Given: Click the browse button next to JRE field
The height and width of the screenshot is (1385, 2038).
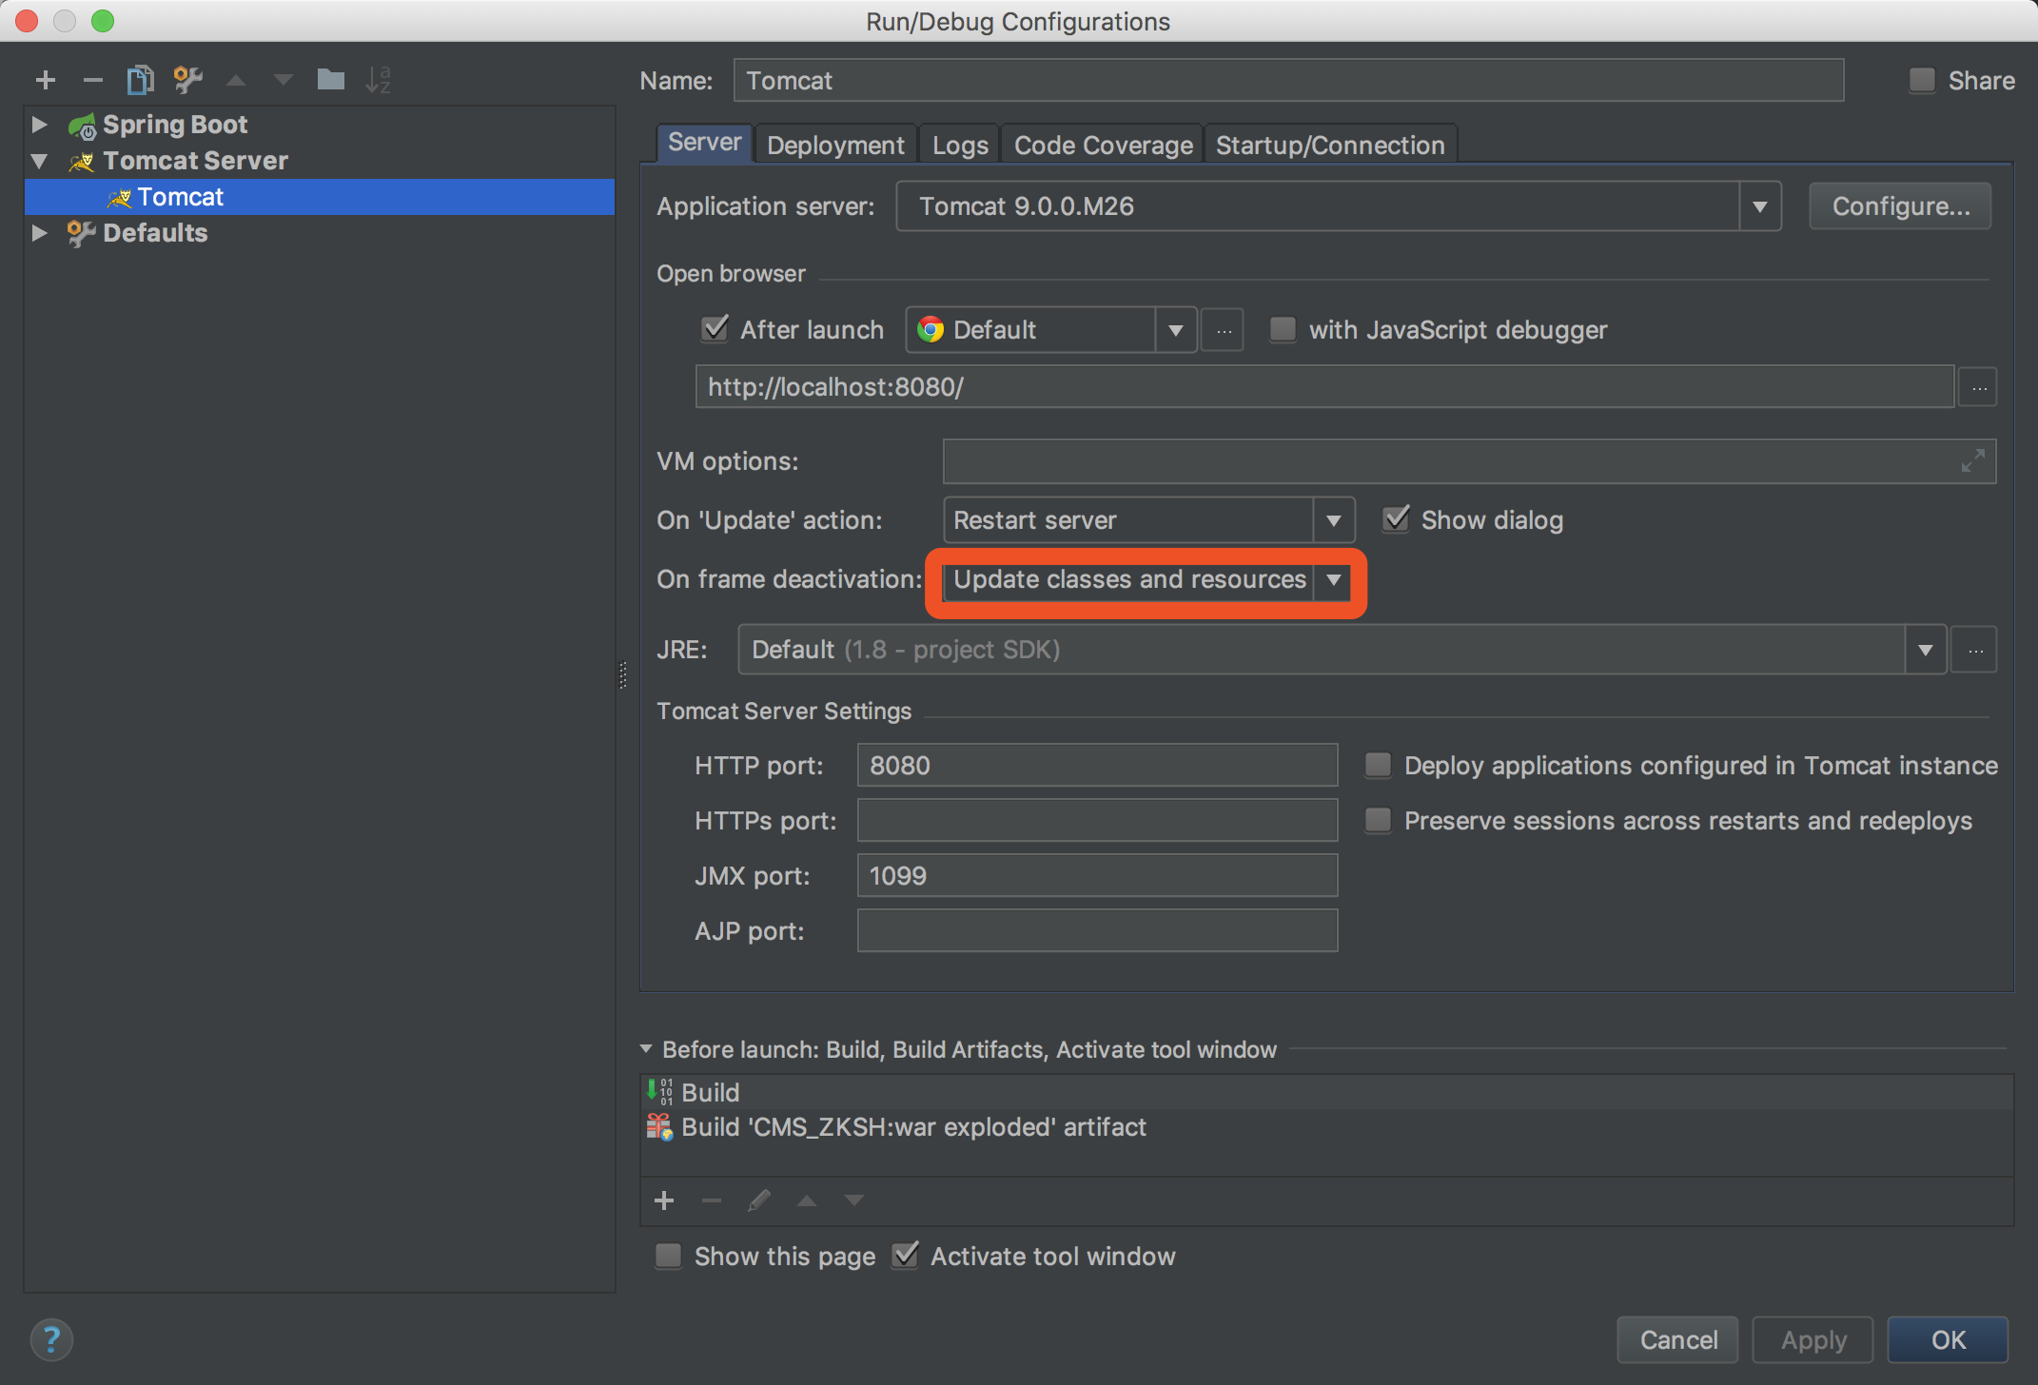Looking at the screenshot, I should point(1975,651).
